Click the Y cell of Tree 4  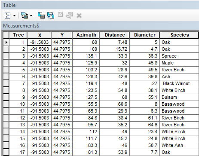[x=62, y=63]
